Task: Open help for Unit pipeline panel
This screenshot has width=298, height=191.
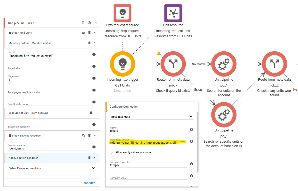Action: coord(89,23)
